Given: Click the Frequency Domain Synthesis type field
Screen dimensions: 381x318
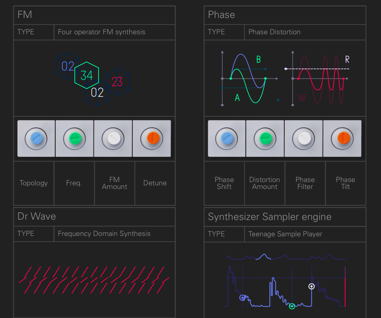Looking at the screenshot, I should click(x=115, y=234).
